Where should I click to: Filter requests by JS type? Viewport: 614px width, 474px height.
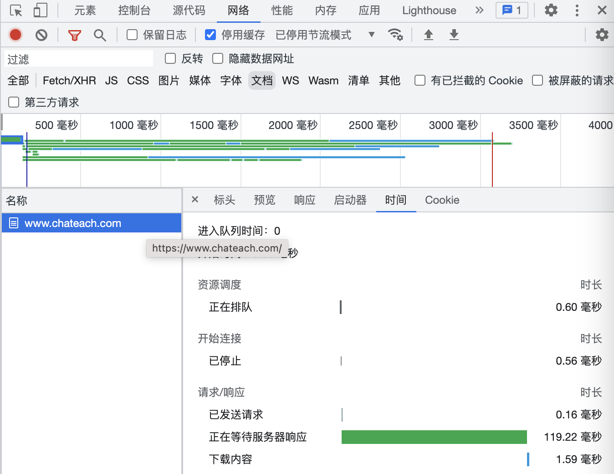point(112,81)
